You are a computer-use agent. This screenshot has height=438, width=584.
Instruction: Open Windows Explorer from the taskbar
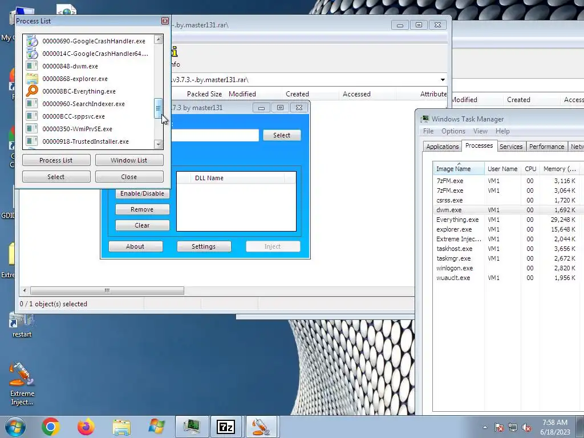click(x=121, y=427)
